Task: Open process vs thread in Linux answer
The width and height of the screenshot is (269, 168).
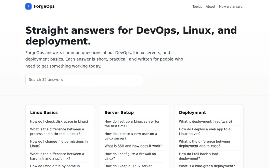Action: point(57,131)
